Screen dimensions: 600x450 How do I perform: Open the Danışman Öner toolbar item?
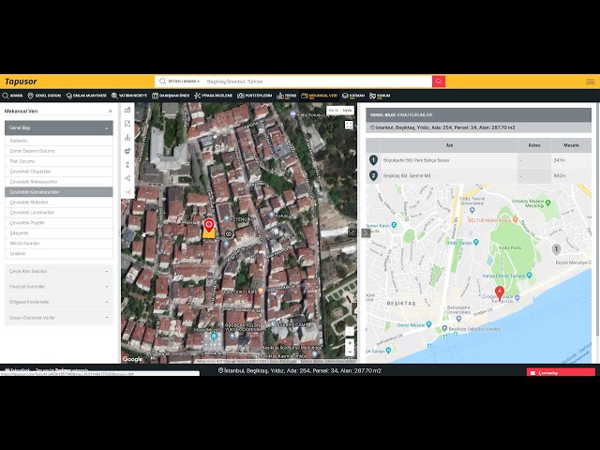coord(171,96)
